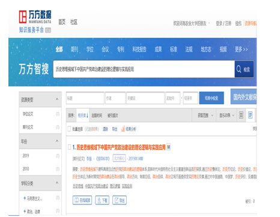Click the 国内外文献保障 banner
The width and height of the screenshot is (280, 217).
(243, 97)
